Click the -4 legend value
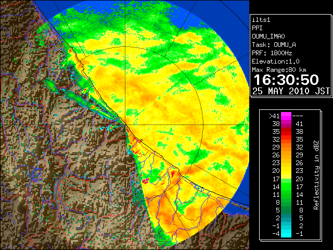333x250 pixels. tap(276, 234)
